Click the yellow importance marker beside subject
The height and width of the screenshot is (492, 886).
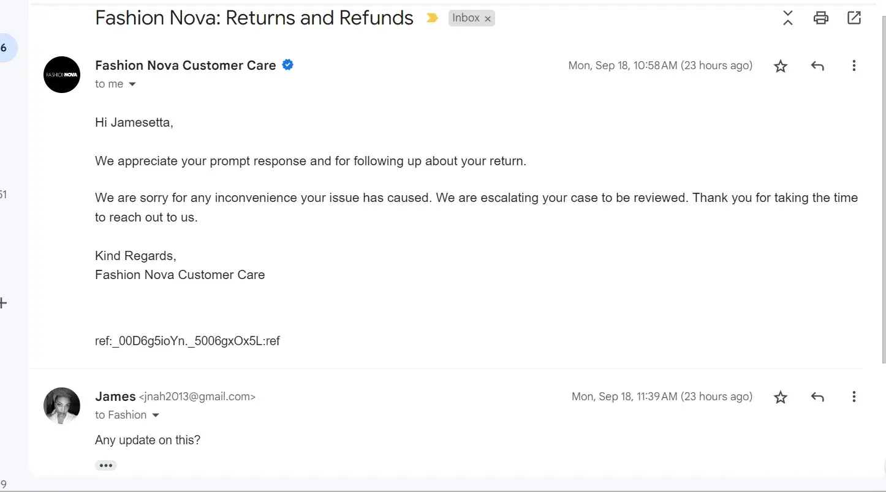(x=433, y=18)
